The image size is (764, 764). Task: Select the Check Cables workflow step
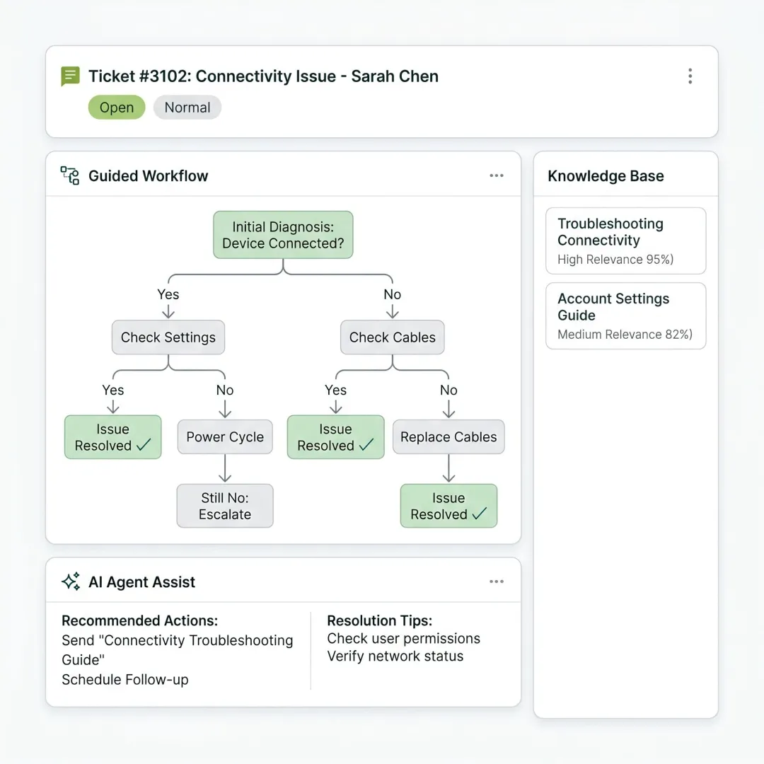click(392, 337)
